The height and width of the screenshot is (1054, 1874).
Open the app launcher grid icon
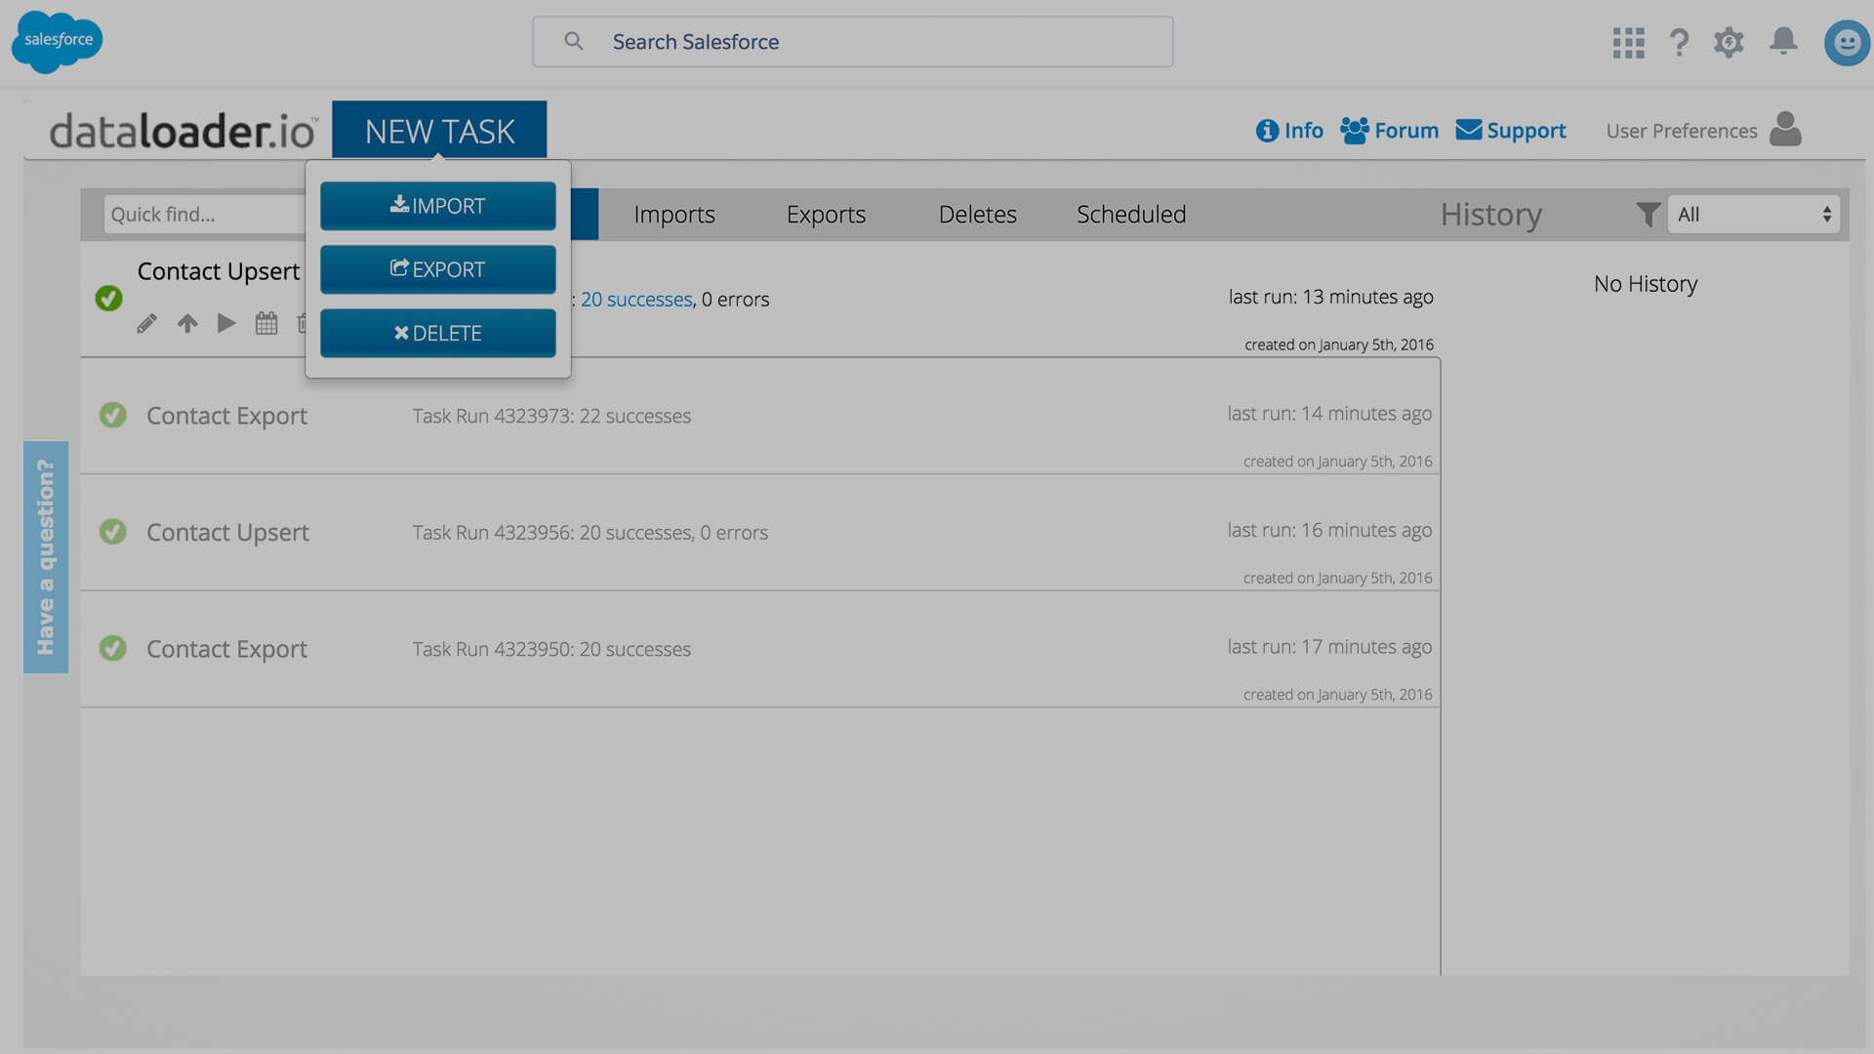pyautogui.click(x=1628, y=42)
